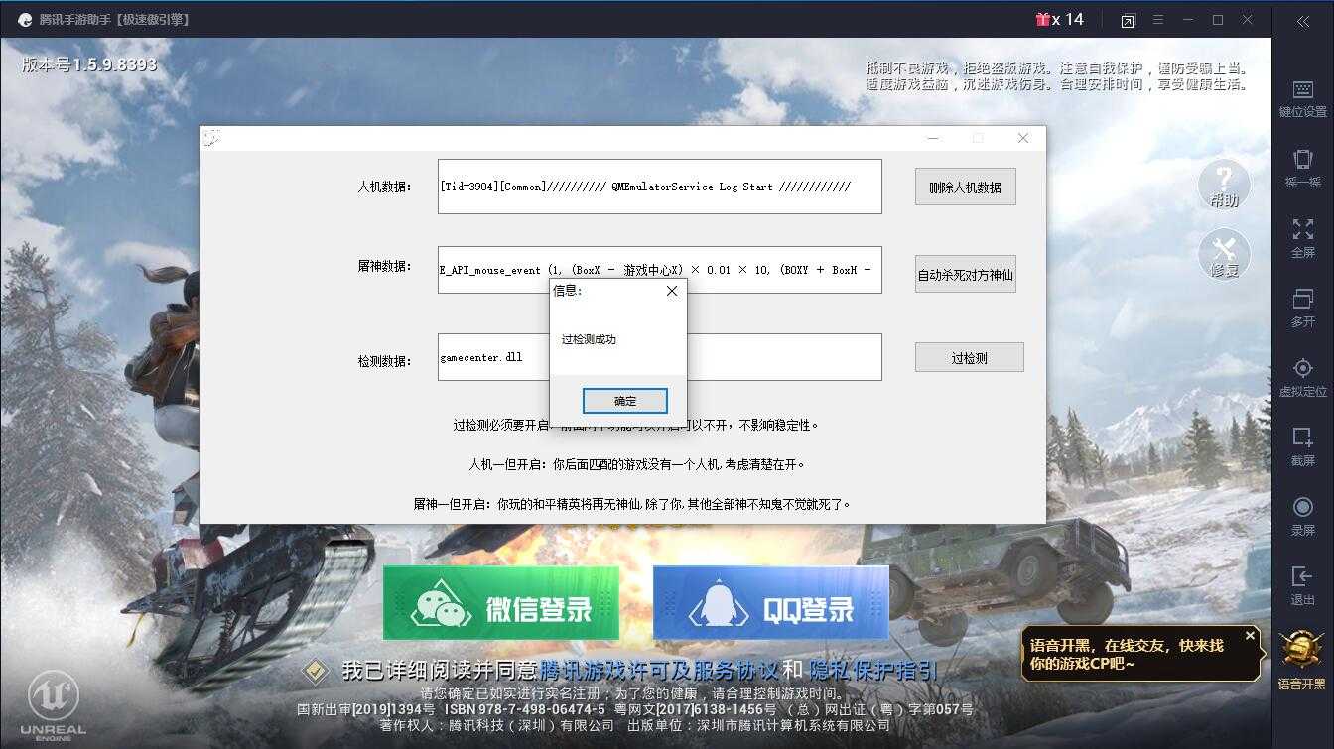This screenshot has height=749, width=1334.
Task: Click the 腾讯手游助手 logo icon
Action: click(25, 20)
